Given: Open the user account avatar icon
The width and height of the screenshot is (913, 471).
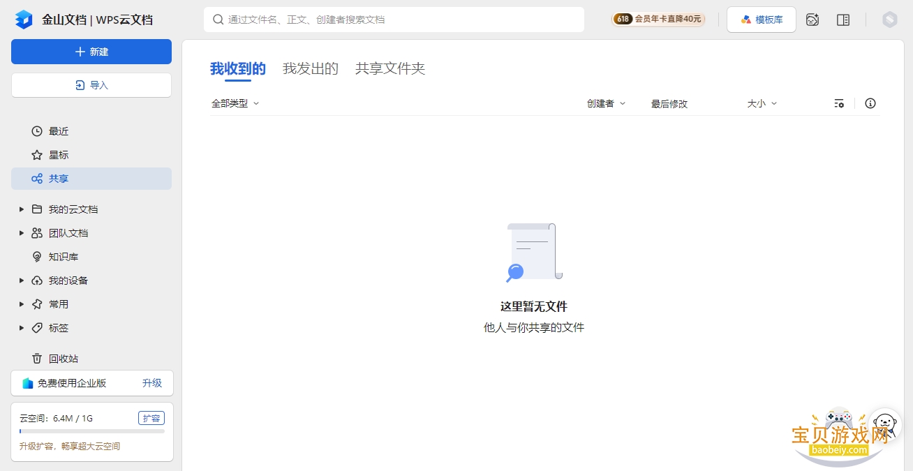Looking at the screenshot, I should coord(889,20).
